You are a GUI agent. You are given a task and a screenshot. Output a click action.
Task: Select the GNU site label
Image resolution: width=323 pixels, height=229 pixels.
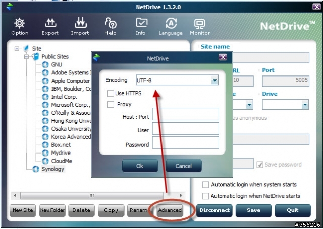57,65
